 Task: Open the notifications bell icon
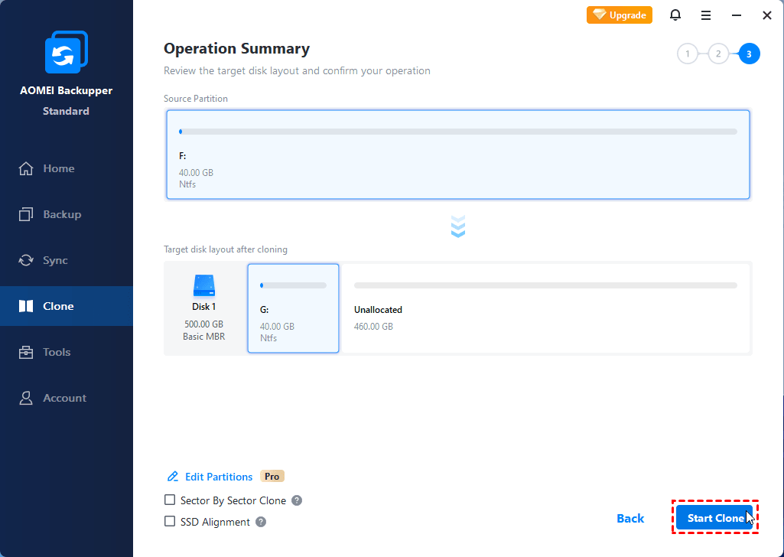click(x=675, y=15)
